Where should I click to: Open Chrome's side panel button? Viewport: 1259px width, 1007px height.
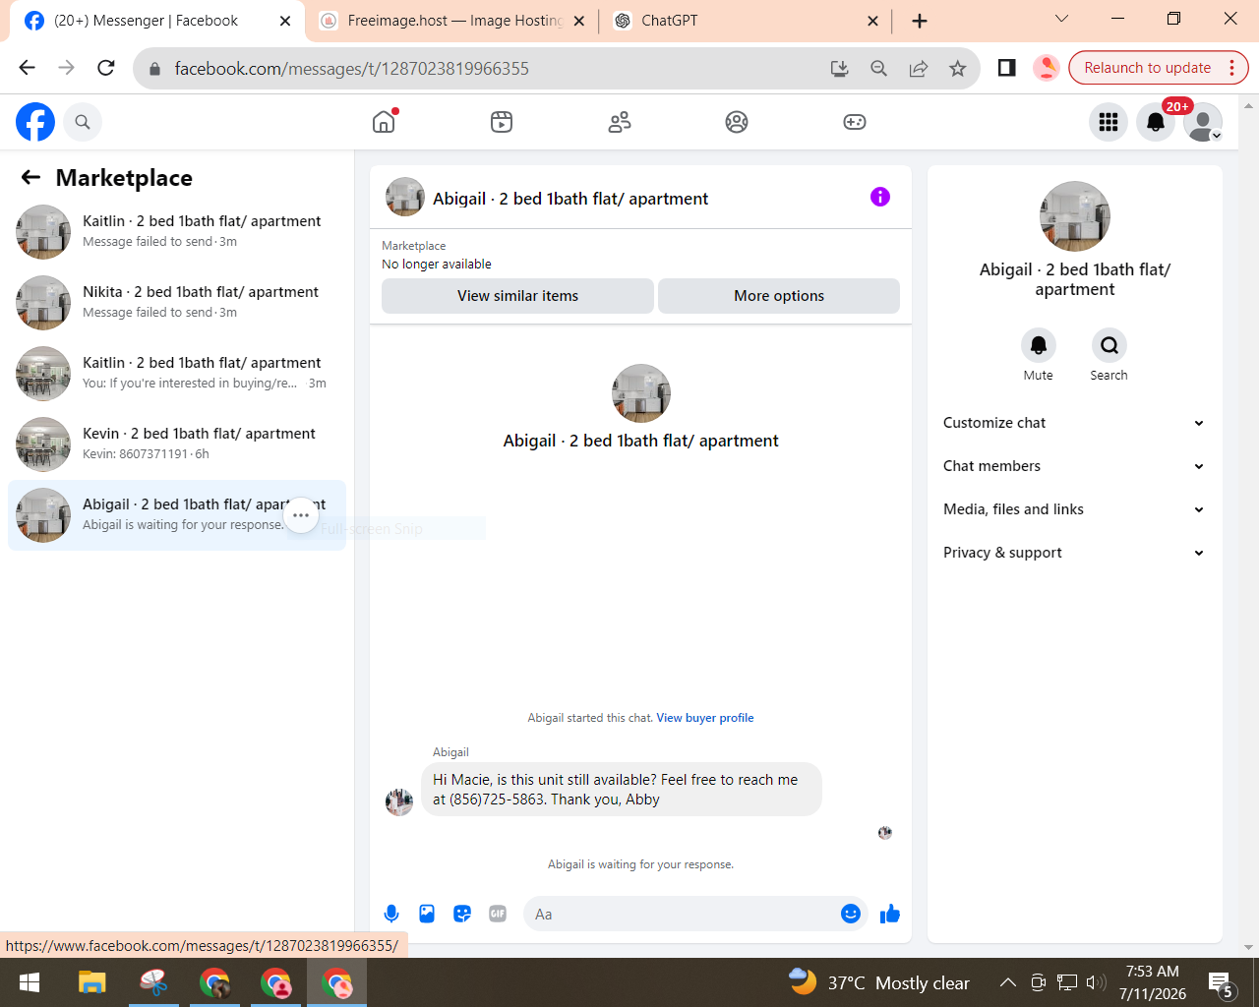1006,68
